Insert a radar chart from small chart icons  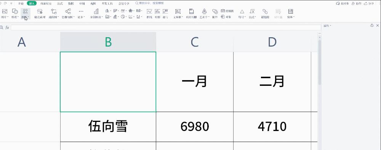[130, 11]
